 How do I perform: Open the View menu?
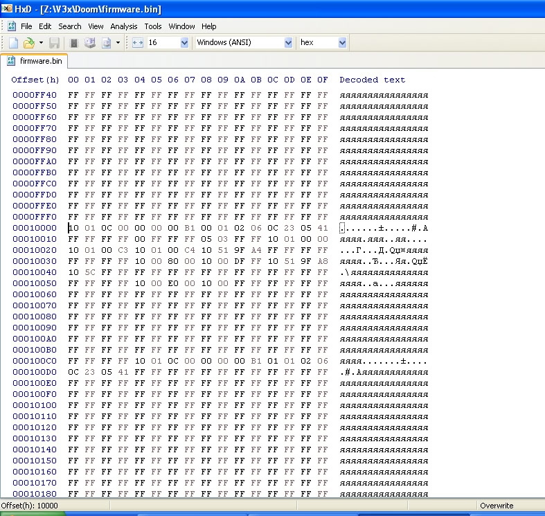tap(96, 26)
